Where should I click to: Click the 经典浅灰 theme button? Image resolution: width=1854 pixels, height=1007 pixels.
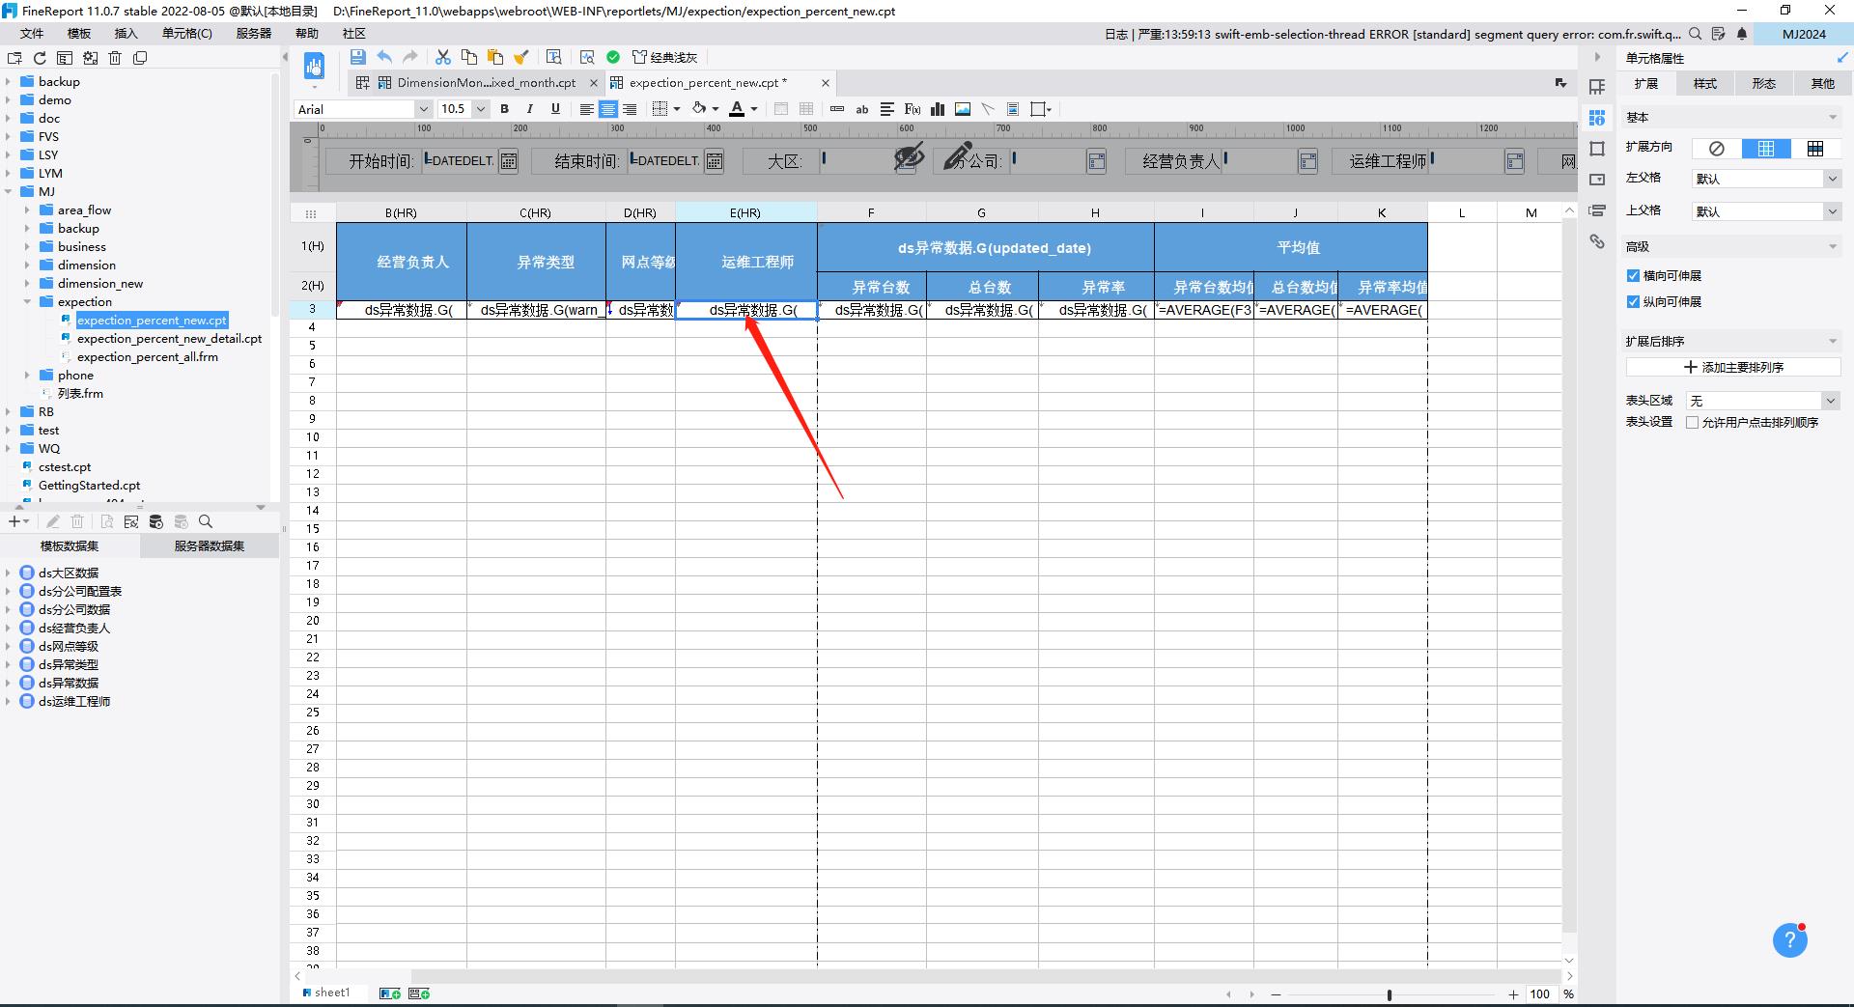665,57
